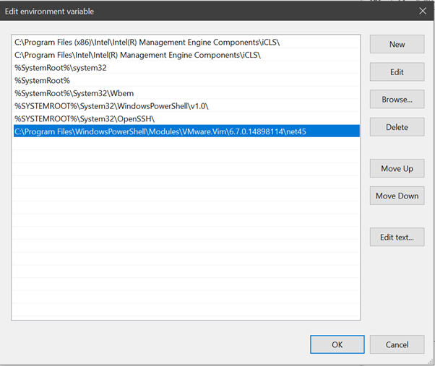The image size is (435, 366).
Task: Select the System32\Wbem path entry
Action: tap(64, 93)
